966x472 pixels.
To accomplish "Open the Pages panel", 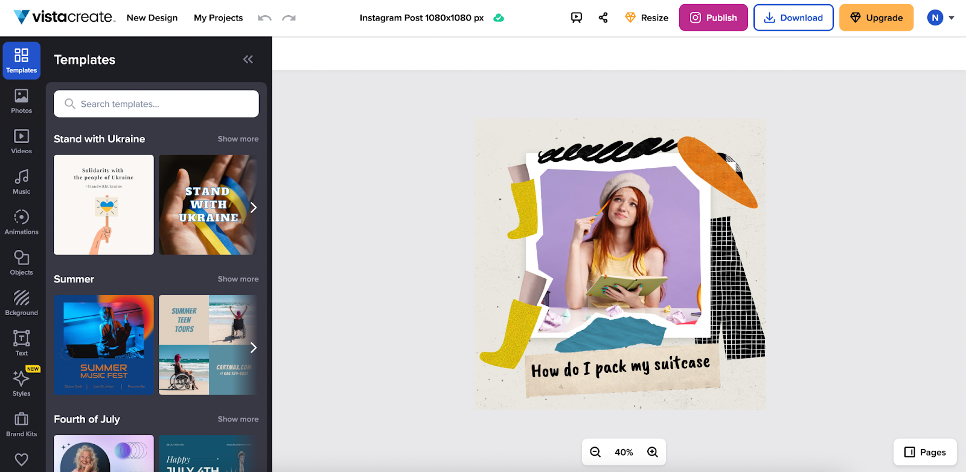I will pyautogui.click(x=925, y=452).
